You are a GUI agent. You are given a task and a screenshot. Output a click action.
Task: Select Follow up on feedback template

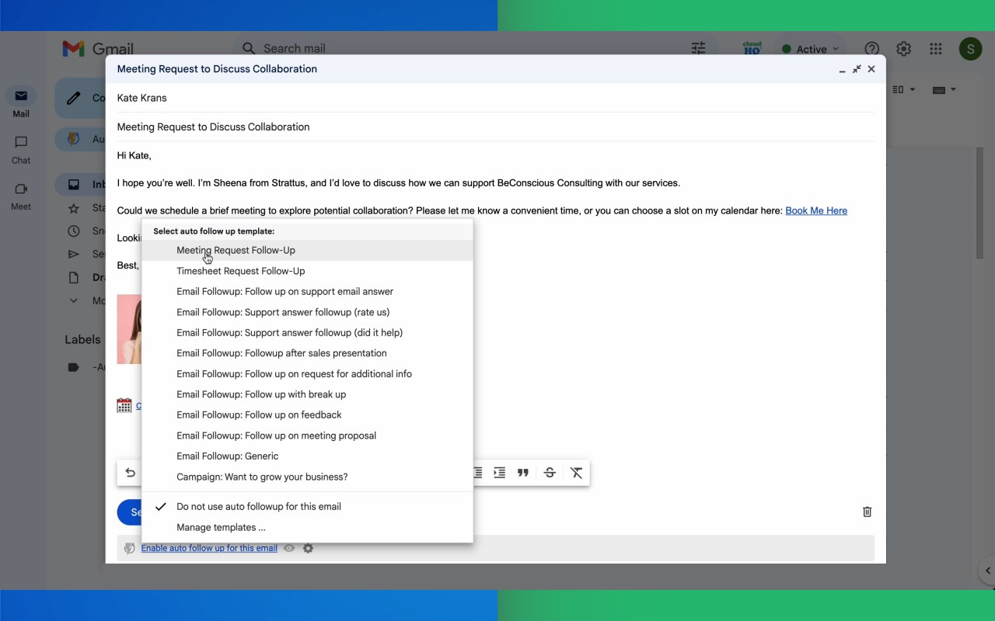click(x=307, y=415)
